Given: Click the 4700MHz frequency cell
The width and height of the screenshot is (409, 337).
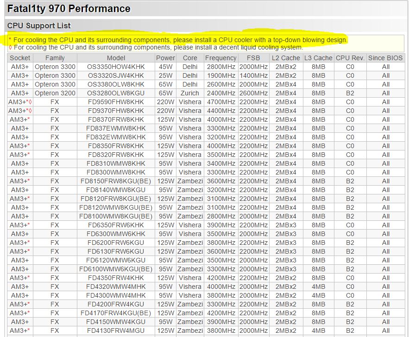Looking at the screenshot, I should (x=221, y=102).
